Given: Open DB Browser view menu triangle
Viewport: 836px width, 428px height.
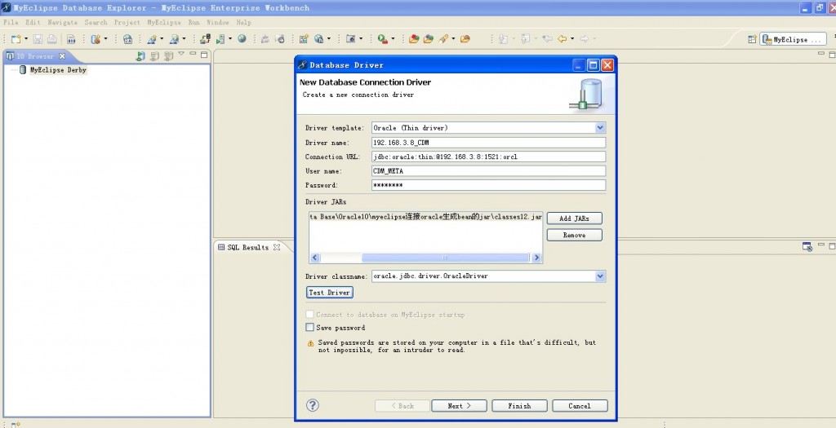Looking at the screenshot, I should click(181, 54).
